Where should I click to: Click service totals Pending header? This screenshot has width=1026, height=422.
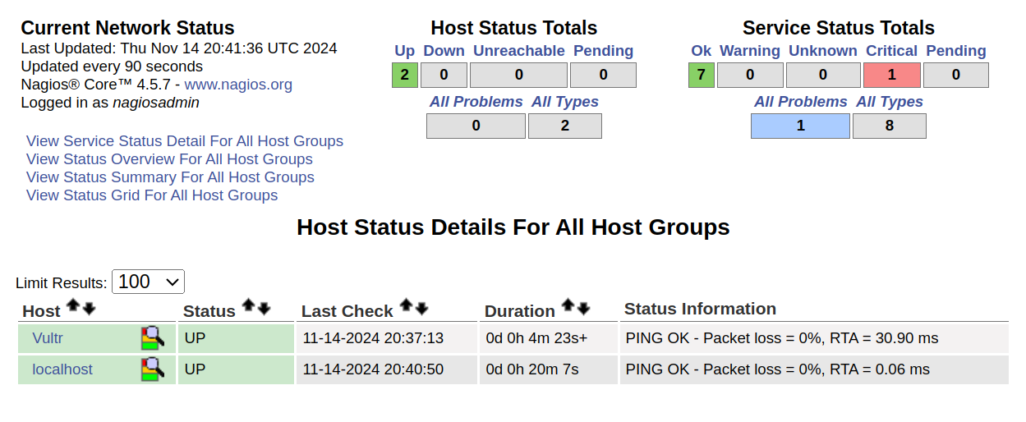[956, 51]
